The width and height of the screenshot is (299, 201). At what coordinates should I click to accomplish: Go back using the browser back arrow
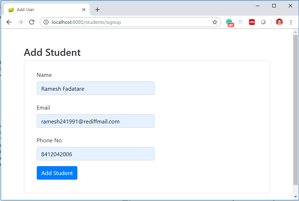[9, 22]
